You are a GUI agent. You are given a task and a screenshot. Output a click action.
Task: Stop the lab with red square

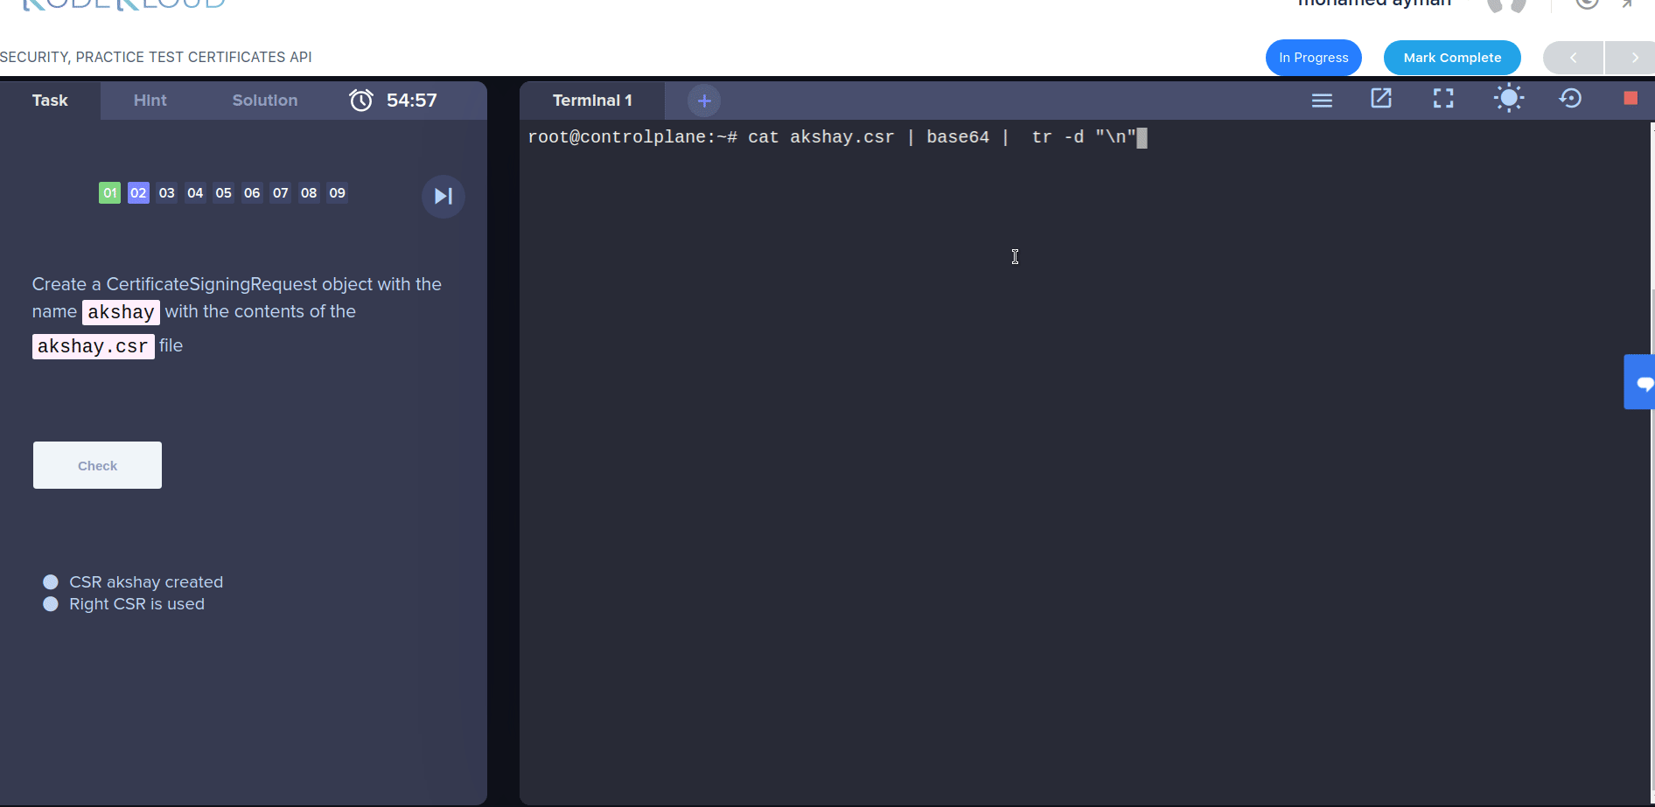[x=1631, y=98]
